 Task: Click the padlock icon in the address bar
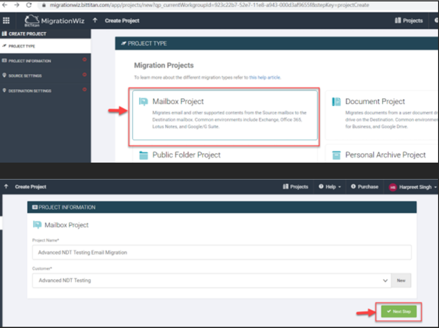(x=44, y=5)
